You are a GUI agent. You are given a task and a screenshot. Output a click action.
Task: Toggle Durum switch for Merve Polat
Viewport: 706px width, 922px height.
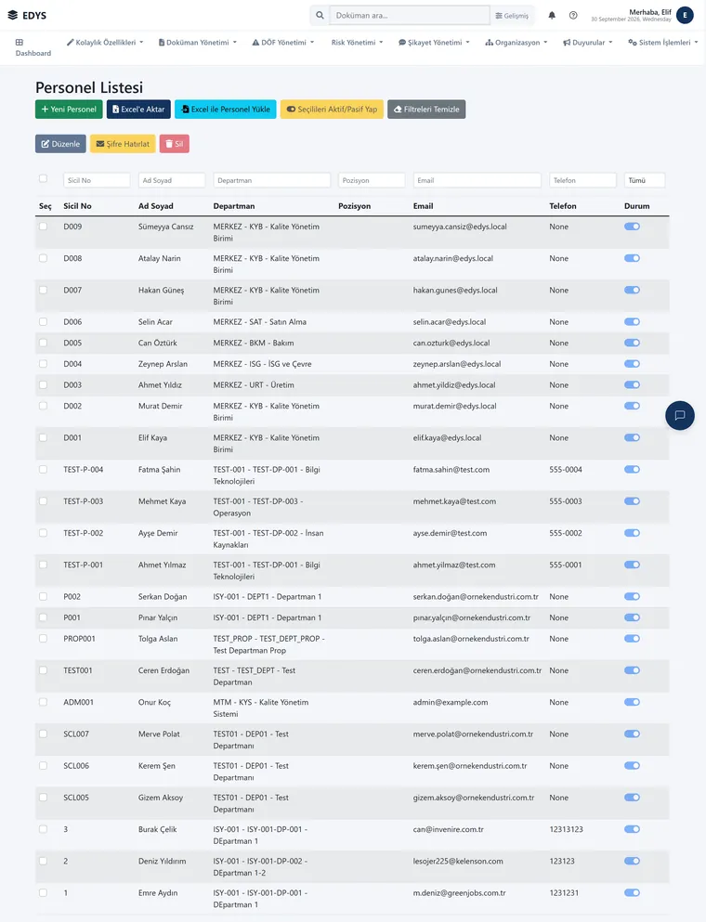tap(632, 734)
